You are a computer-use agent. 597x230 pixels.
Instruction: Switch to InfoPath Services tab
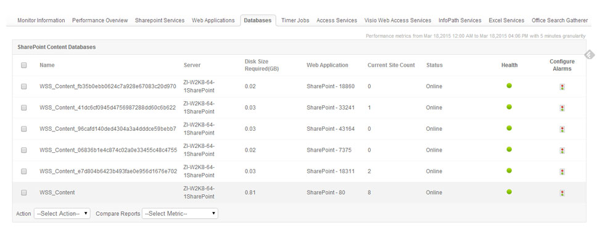click(x=460, y=20)
